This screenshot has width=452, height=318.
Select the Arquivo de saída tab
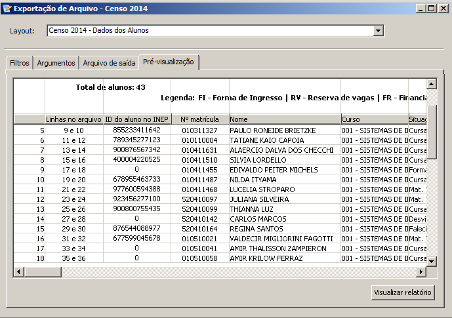tap(109, 64)
